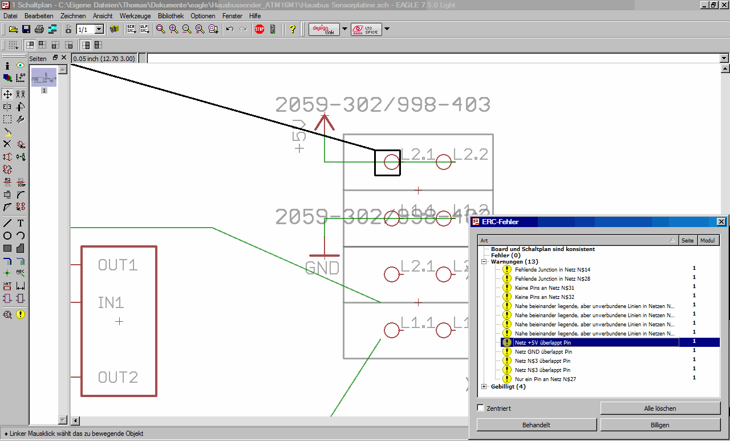Run the ERC warning tool icon

tap(21, 314)
